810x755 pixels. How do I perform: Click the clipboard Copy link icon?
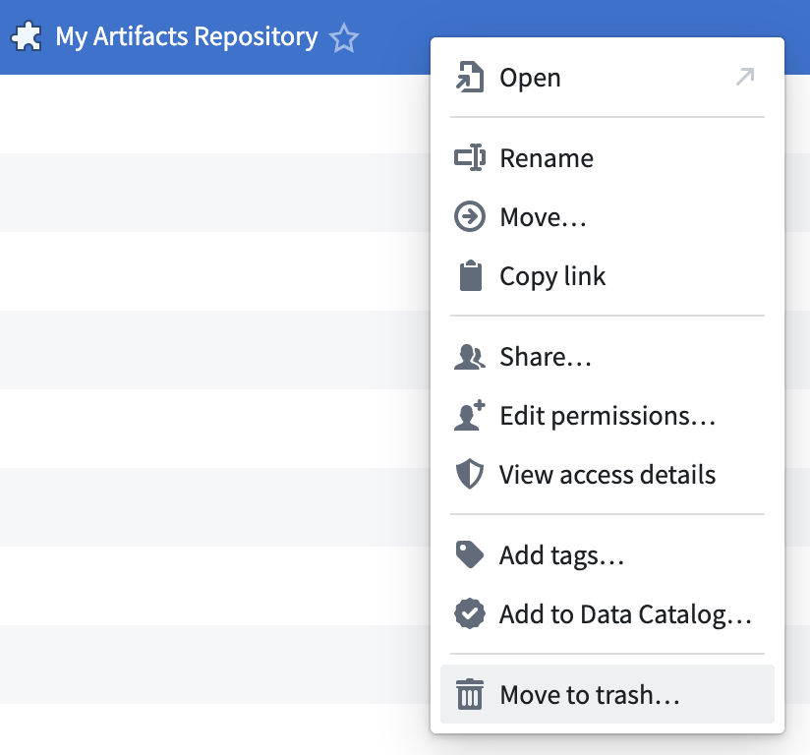coord(471,275)
